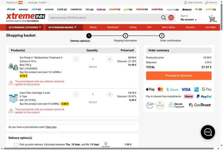The width and height of the screenshot is (223, 150).
Task: Go to snowinn store logo
Action: coord(49,9)
